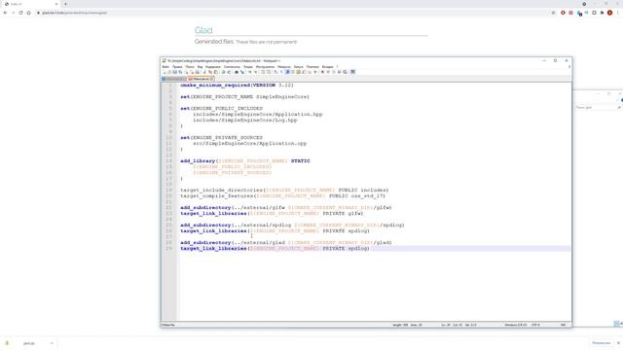
Task: Bookmark this page with the star icon
Action: point(553,13)
